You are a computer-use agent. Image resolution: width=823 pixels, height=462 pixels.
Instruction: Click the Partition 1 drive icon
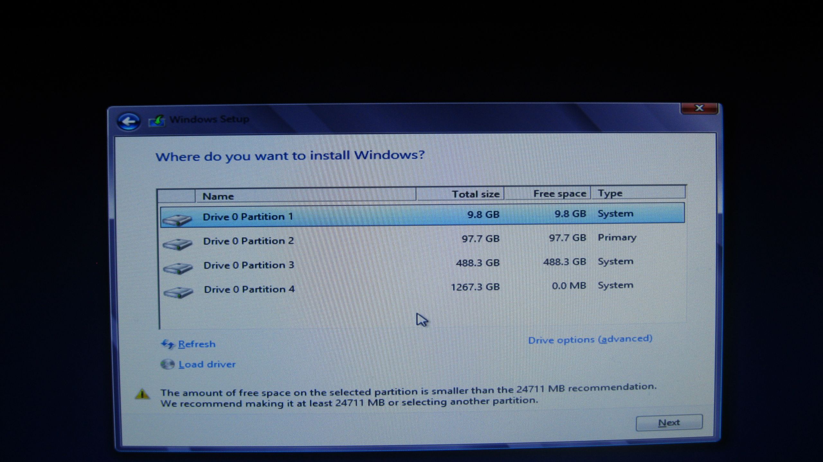[x=177, y=220]
